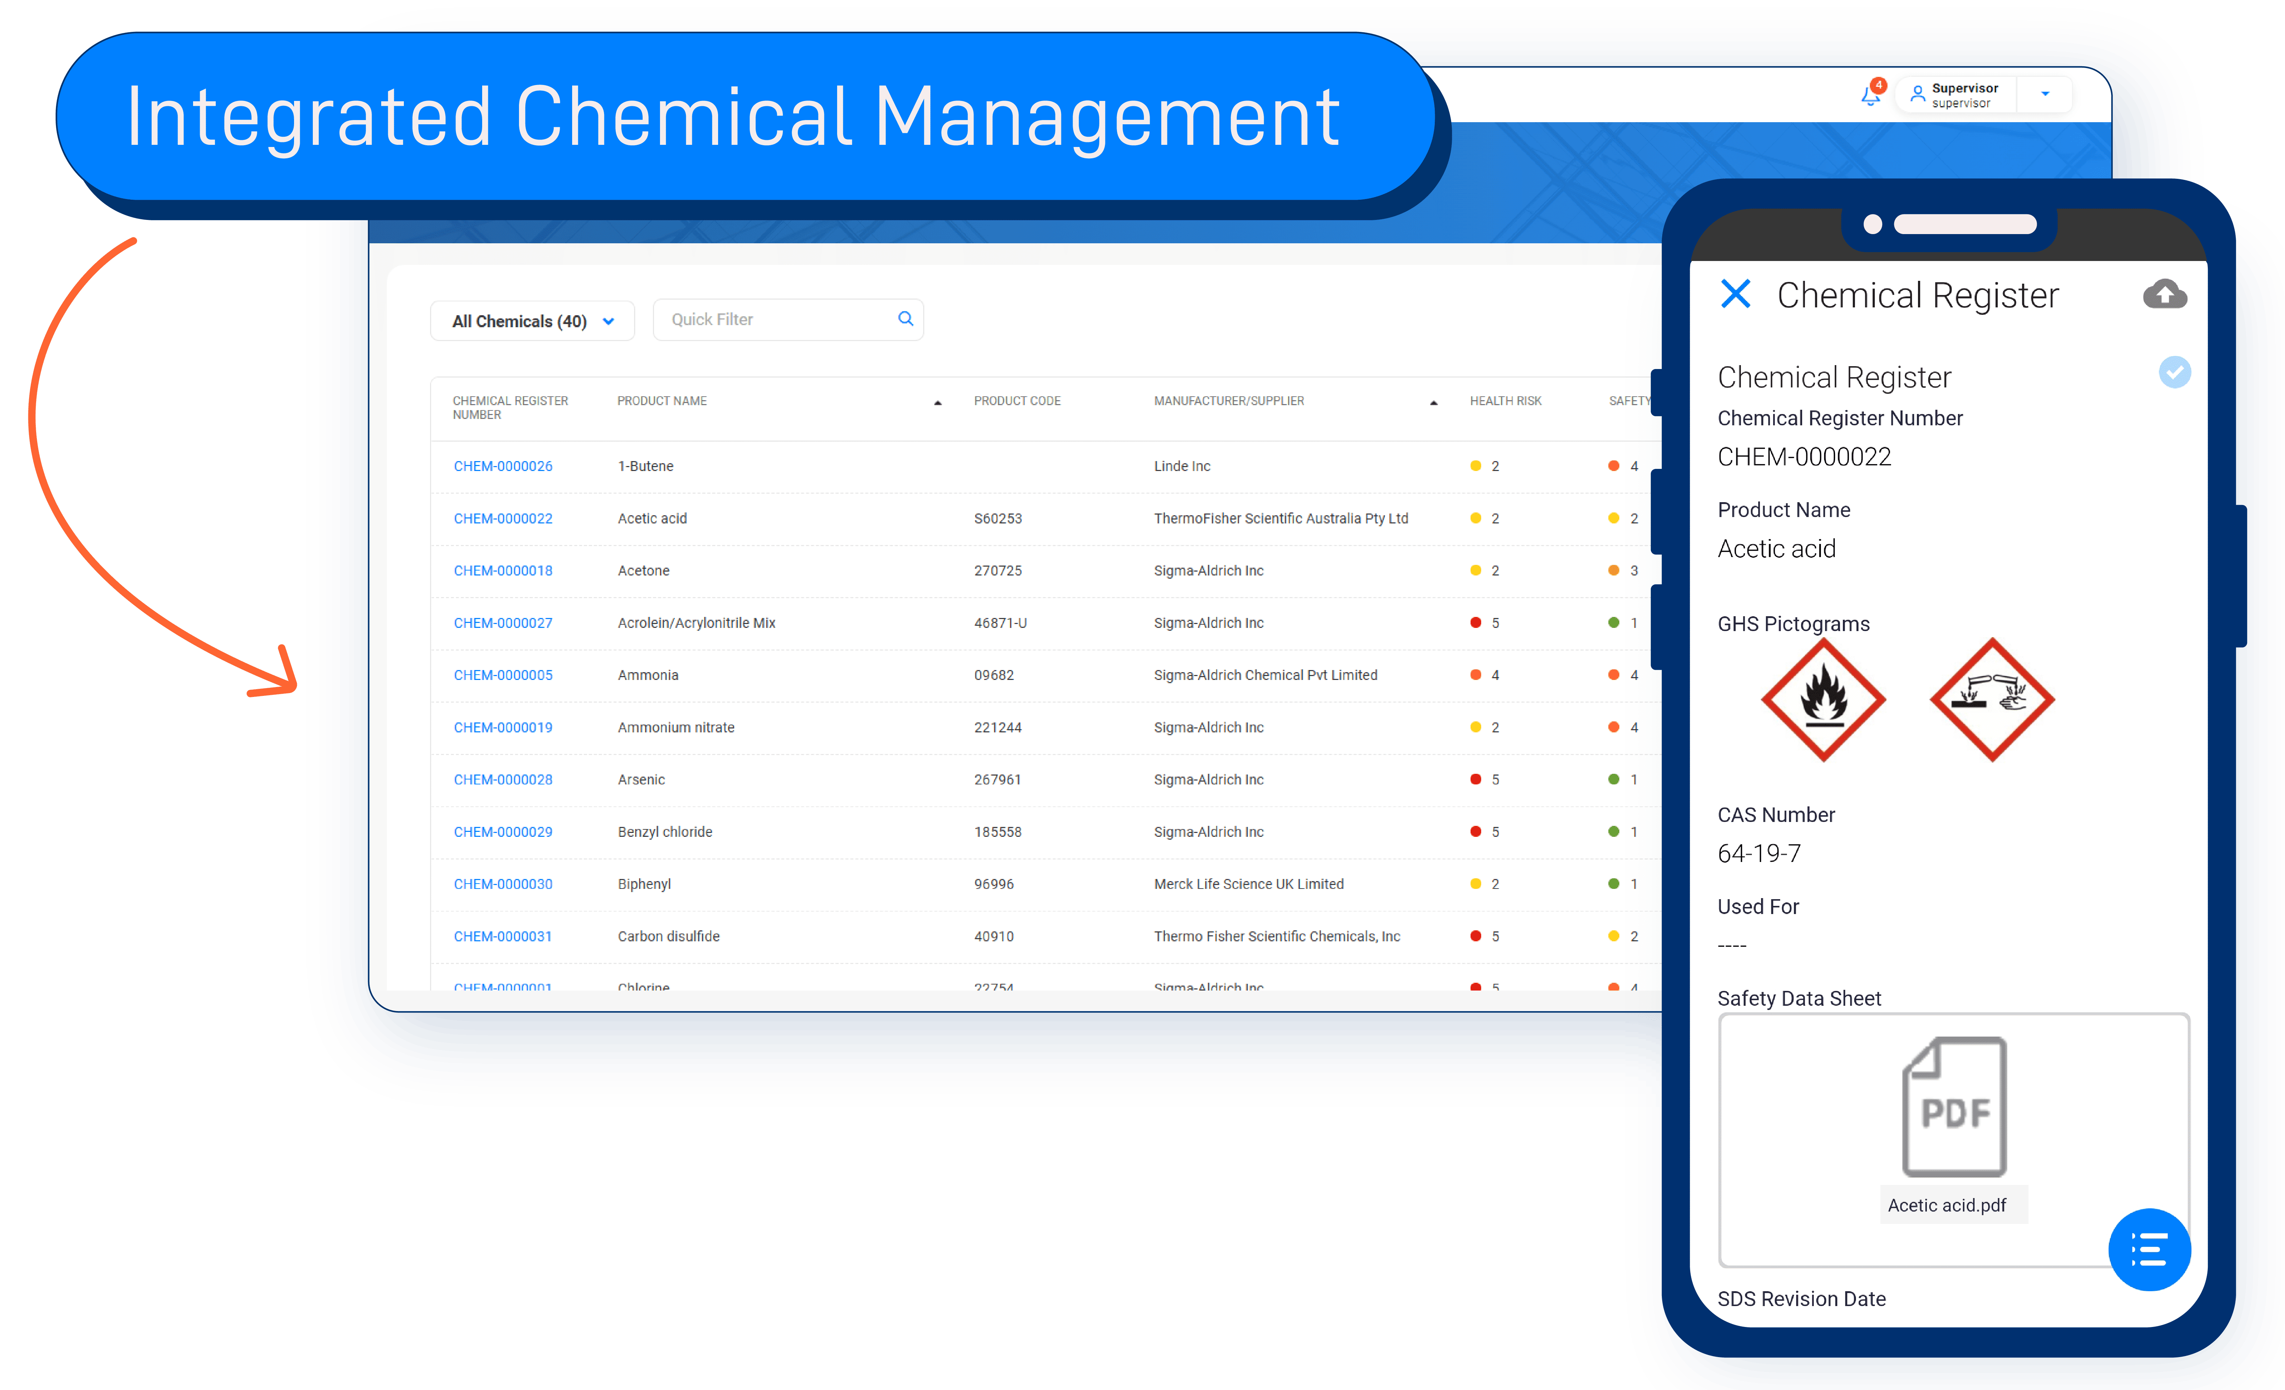Open record CHEM-0000005
This screenshot has height=1390, width=2285.
click(503, 675)
